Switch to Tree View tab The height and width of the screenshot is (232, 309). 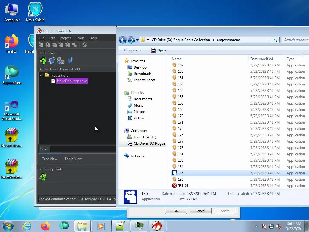50,159
